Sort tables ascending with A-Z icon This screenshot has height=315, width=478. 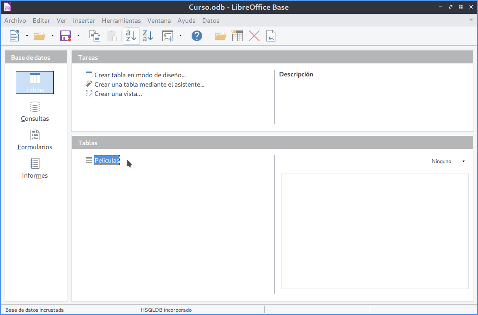(131, 36)
